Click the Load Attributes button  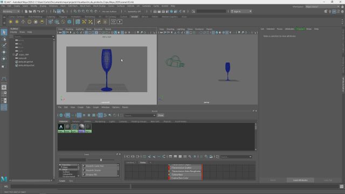pos(300,180)
